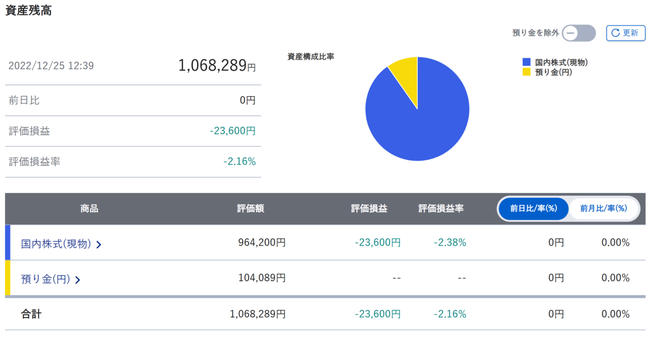Click the 前日比 label in summary
This screenshot has height=337, width=653.
pyautogui.click(x=24, y=100)
